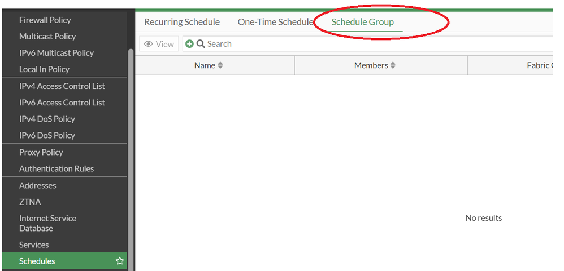Go to Local In Policy

[x=44, y=69]
